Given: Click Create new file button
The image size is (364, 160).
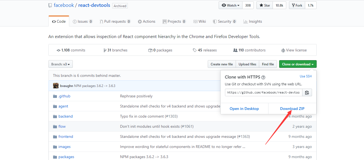Looking at the screenshot, I should [222, 64].
